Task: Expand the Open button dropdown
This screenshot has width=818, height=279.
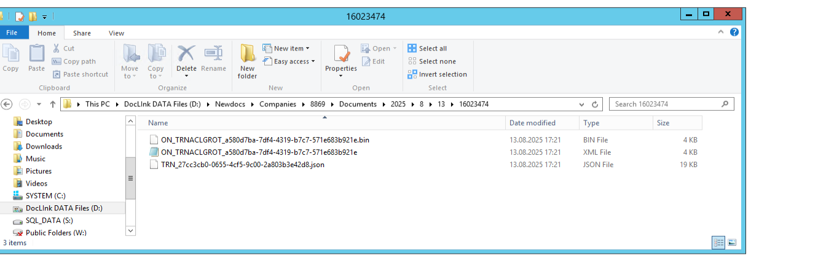Action: coord(395,48)
